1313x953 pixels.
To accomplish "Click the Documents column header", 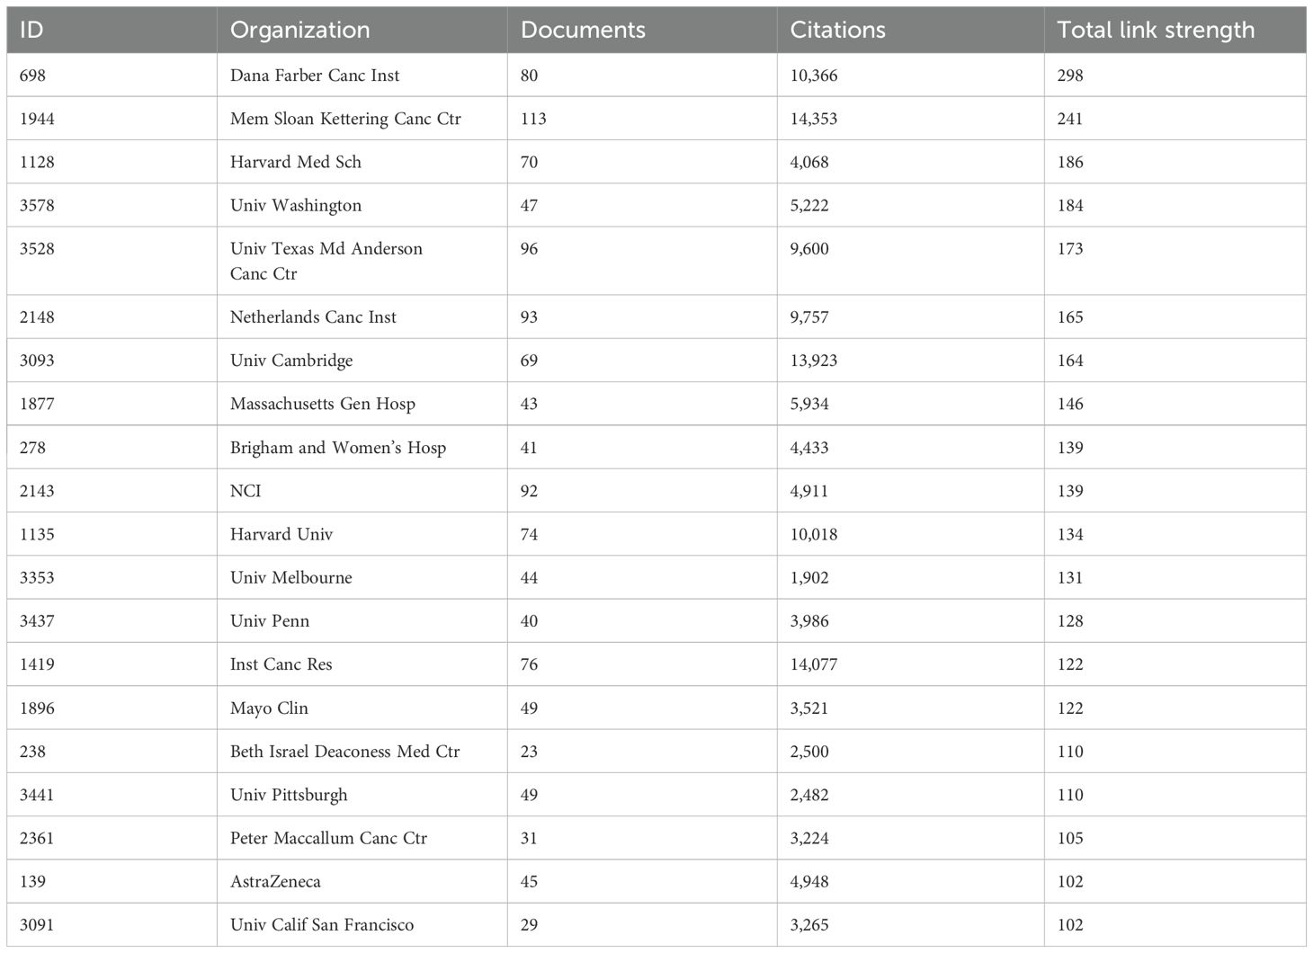I will (642, 30).
